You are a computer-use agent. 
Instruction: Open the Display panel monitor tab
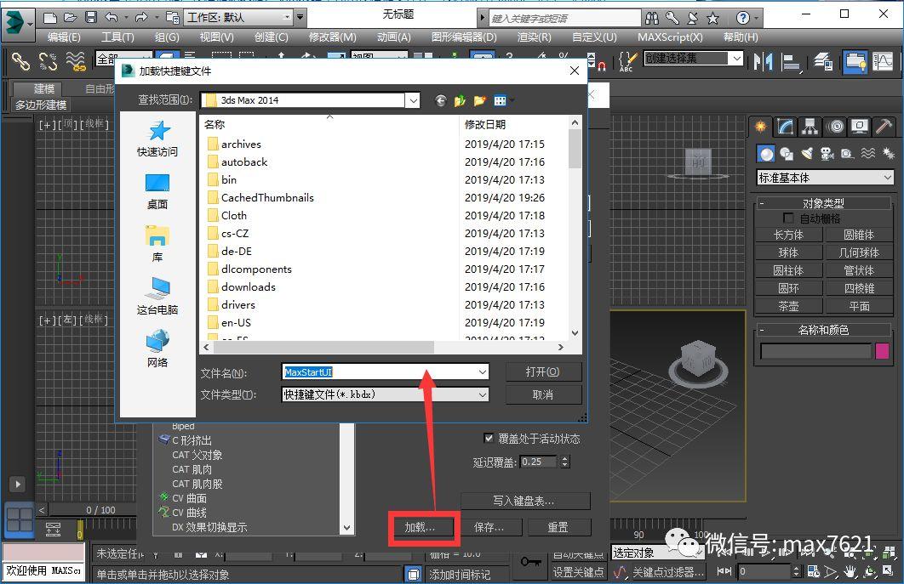(x=860, y=127)
